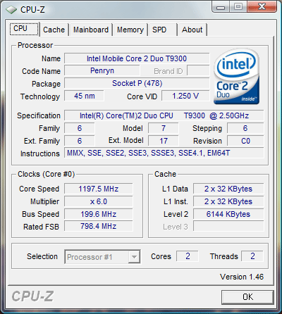Minimize the CPU-Z window
The image size is (282, 314).
click(221, 7)
